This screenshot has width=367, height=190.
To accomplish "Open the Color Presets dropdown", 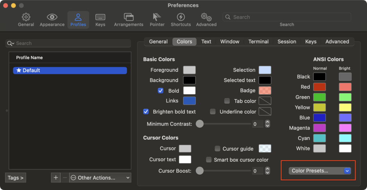I will click(320, 171).
